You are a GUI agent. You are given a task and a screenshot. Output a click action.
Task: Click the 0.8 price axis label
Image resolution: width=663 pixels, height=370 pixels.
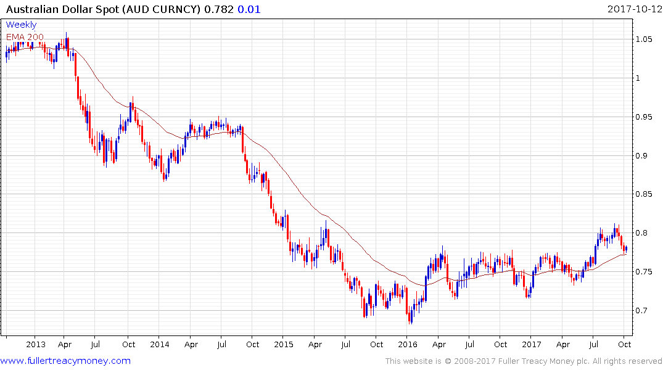641,233
